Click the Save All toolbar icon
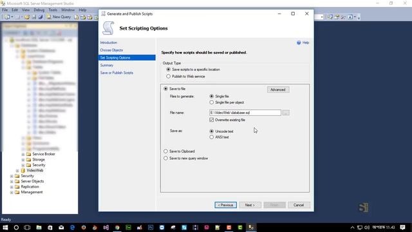412x232 pixels. [x=41, y=17]
